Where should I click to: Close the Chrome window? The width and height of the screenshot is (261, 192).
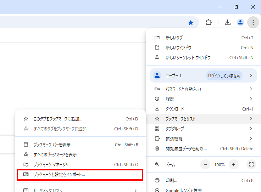point(253,7)
